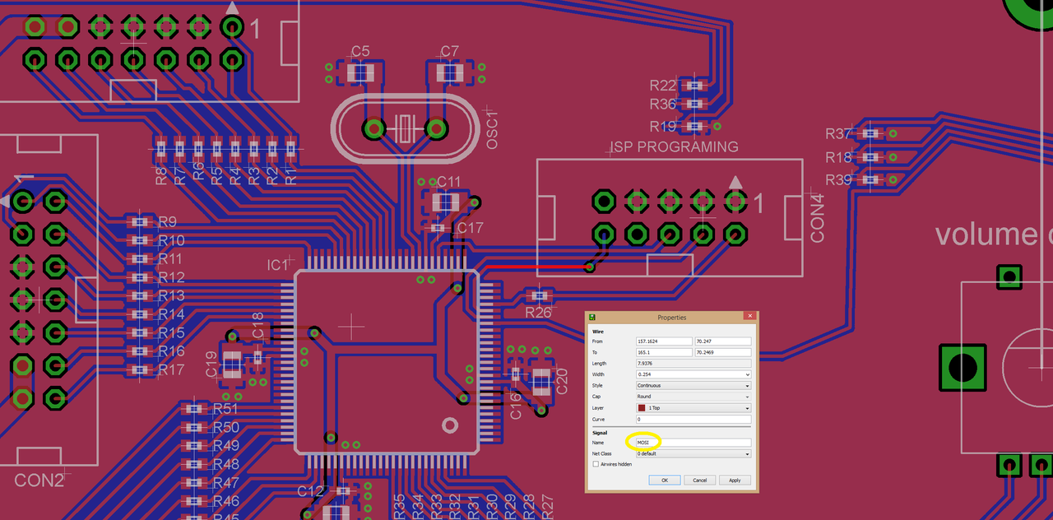Select the IC1 chip origin cross
This screenshot has height=520, width=1053.
tap(352, 327)
